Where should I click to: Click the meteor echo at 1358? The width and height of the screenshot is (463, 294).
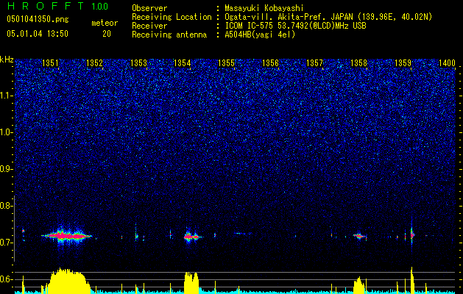pos(360,236)
